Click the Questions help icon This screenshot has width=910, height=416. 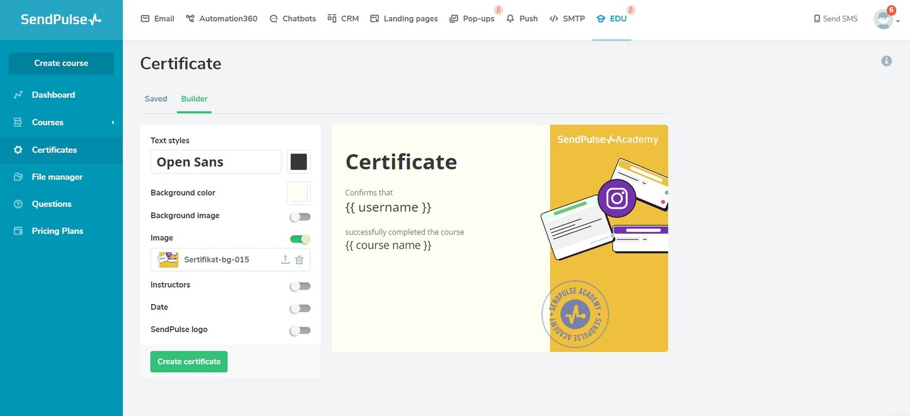(18, 204)
